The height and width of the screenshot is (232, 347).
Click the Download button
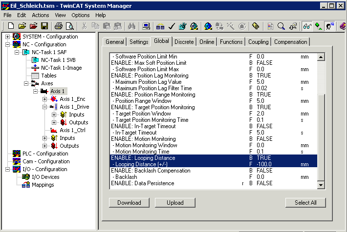129,203
